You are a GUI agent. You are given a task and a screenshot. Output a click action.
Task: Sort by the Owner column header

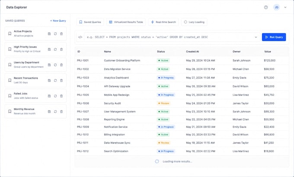[x=236, y=51]
